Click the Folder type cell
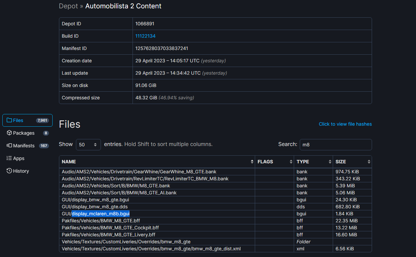 [313, 242]
